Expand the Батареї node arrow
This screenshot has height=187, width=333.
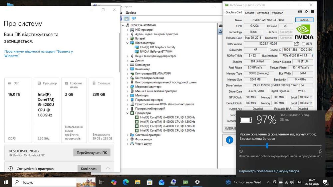point(128,38)
